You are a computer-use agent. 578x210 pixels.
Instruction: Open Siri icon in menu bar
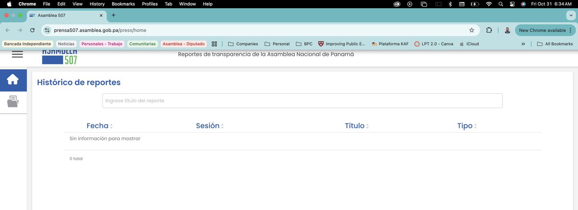coord(523,4)
